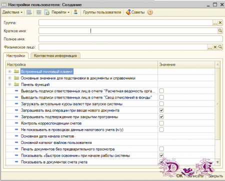Expand the Панель функций tree node
This screenshot has width=225, height=181.
(9, 84)
